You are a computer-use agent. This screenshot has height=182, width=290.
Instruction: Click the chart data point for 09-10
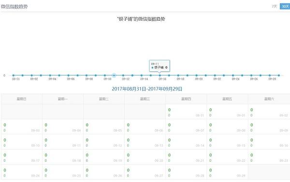click(105, 75)
